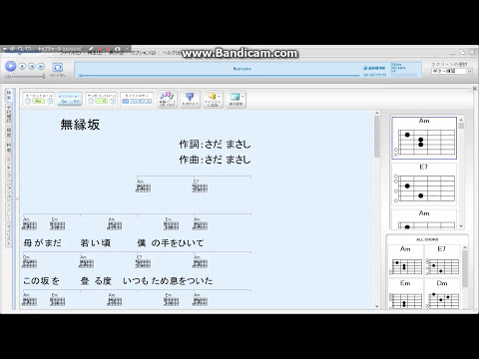Open the add to my list dropdown arrow

pos(220,97)
